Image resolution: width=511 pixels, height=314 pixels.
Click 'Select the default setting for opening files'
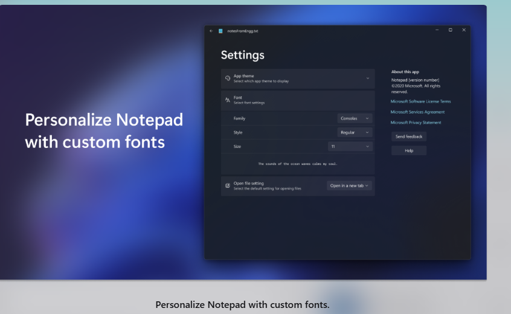[267, 188]
